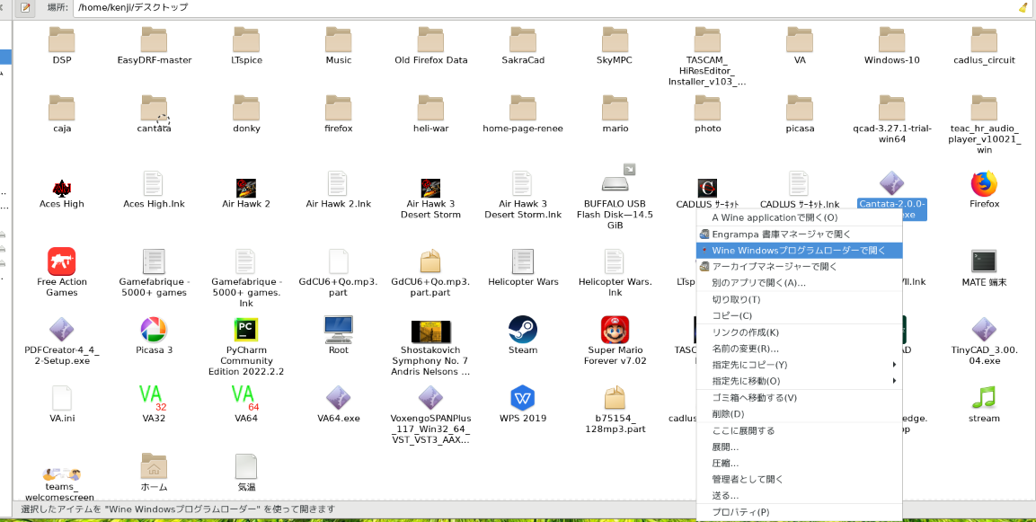Click 名前の変更 to rename file
Screen dimensions: 1036x522
tap(745, 349)
